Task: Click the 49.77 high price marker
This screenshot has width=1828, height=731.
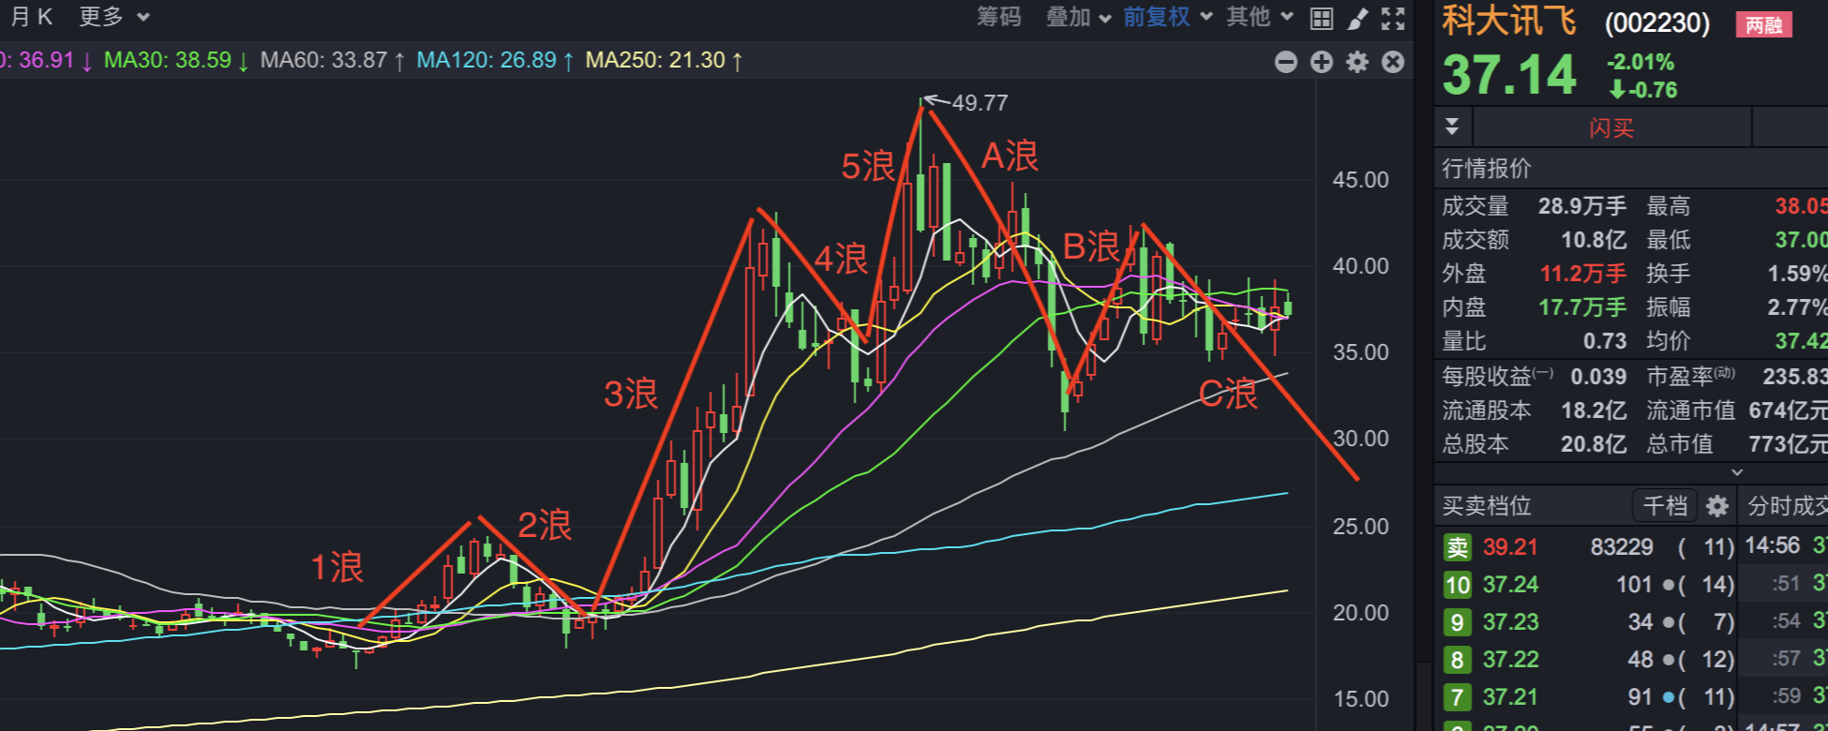Action: 980,103
